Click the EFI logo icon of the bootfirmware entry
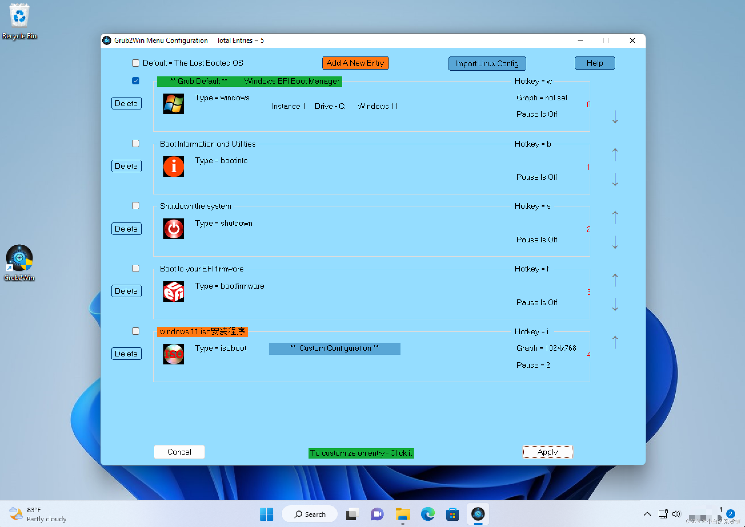This screenshot has width=745, height=527. (174, 291)
